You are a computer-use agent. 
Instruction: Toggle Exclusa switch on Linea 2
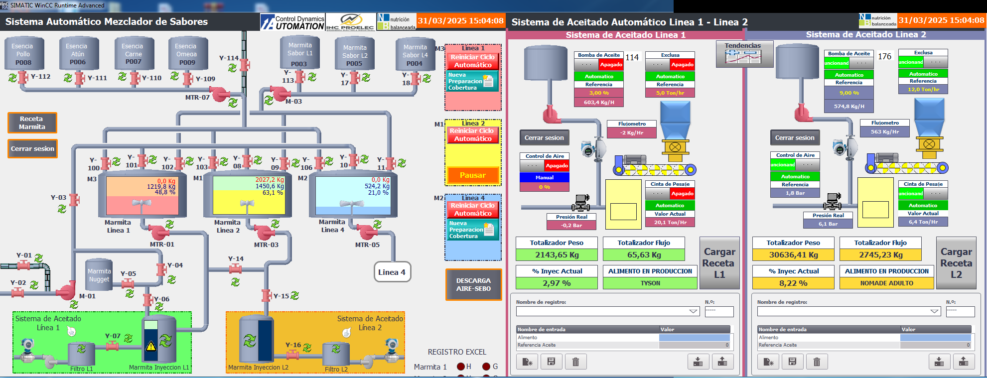(x=923, y=62)
